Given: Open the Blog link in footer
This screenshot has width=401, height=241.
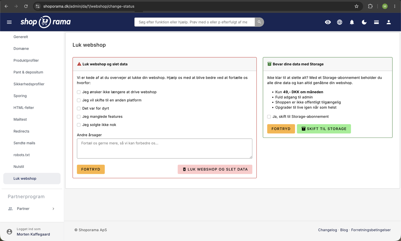Looking at the screenshot, I should [x=344, y=230].
